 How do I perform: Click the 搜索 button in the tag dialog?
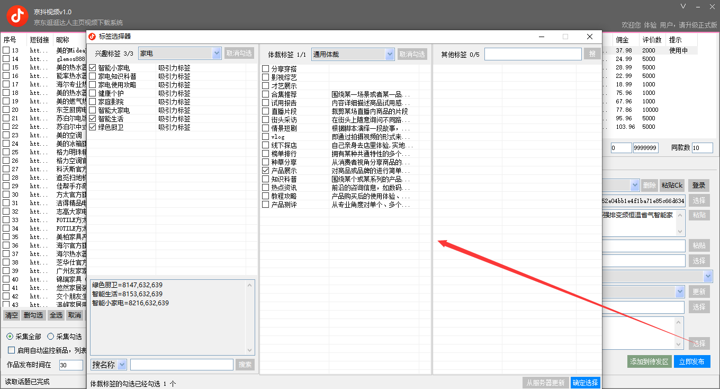click(245, 365)
